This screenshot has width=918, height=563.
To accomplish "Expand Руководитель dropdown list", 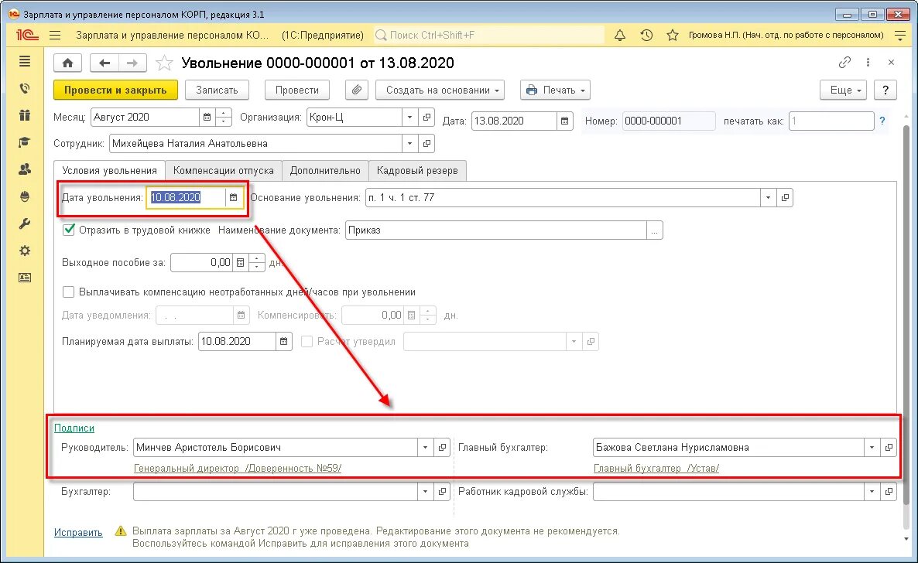I will tap(426, 448).
